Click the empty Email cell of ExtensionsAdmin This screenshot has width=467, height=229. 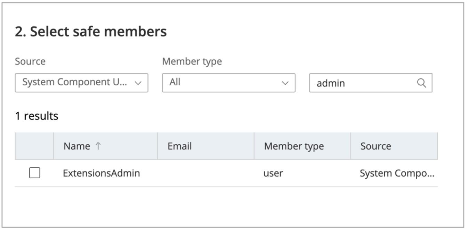[x=206, y=173]
